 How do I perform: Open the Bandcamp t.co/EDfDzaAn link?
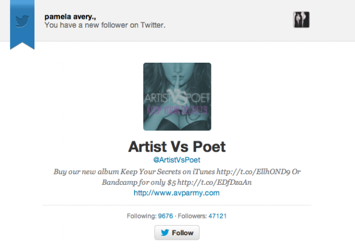tap(215, 183)
